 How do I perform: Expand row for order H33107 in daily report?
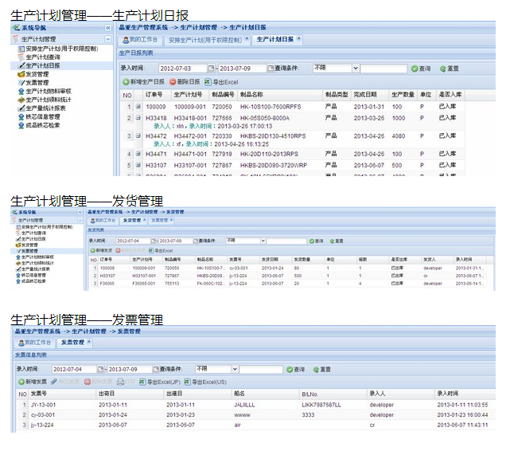point(138,165)
